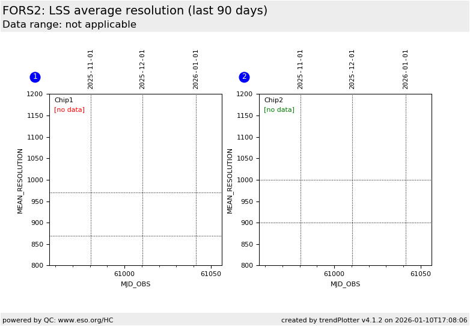Click the blue circle numbered 1
The image size is (470, 326).
click(35, 77)
